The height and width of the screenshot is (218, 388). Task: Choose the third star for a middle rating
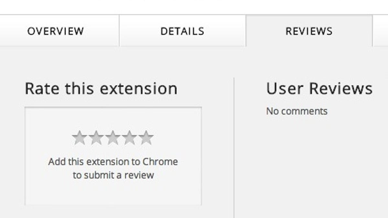pos(113,138)
